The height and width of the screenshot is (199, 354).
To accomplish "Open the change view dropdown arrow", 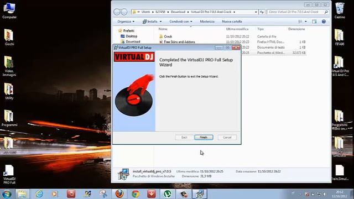I will [306, 22].
